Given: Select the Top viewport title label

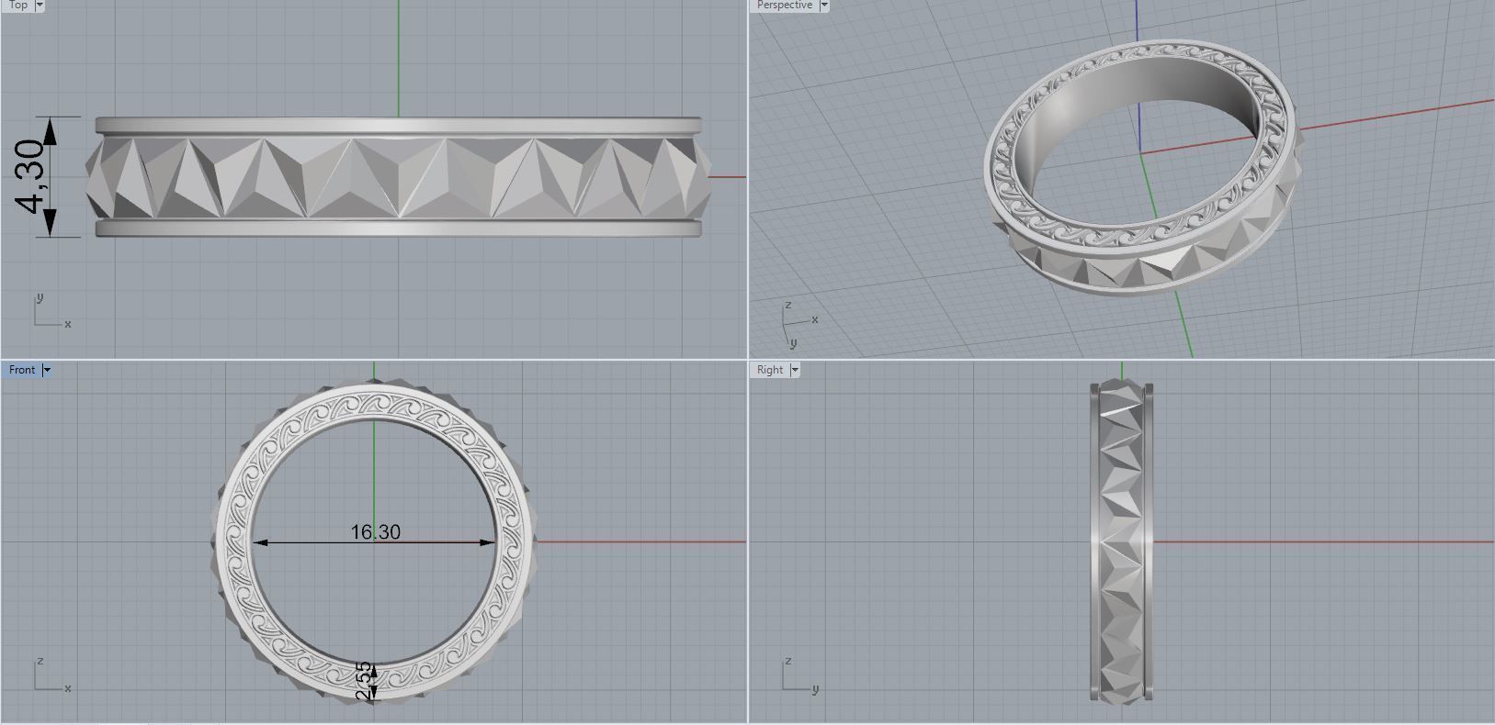Looking at the screenshot, I should [x=17, y=6].
